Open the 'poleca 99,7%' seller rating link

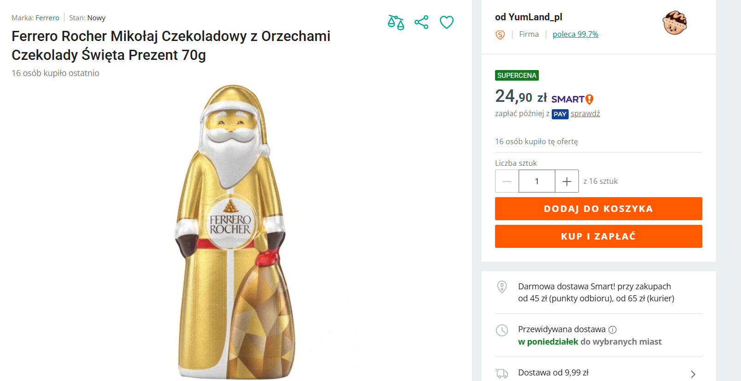575,34
